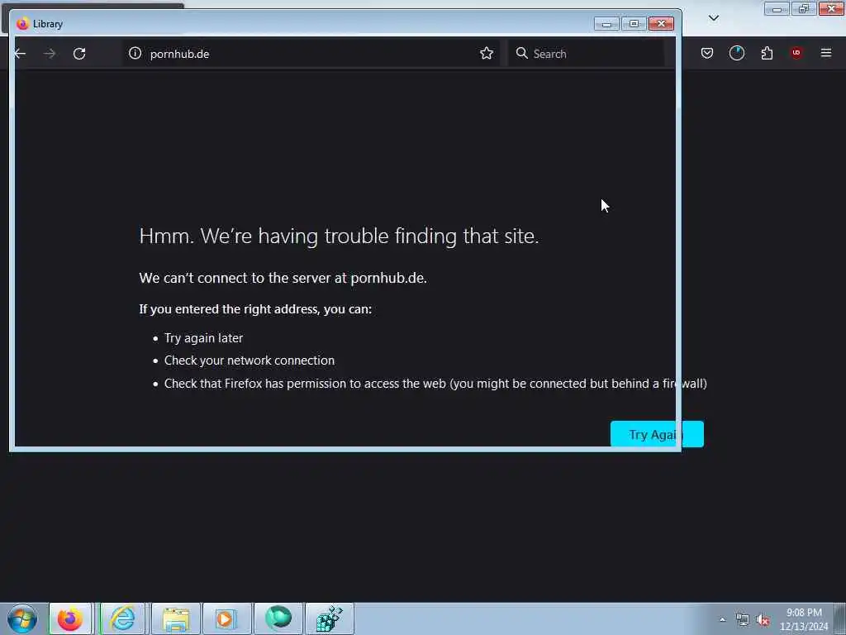
Task: Open the Windows Start menu
Action: click(x=22, y=618)
